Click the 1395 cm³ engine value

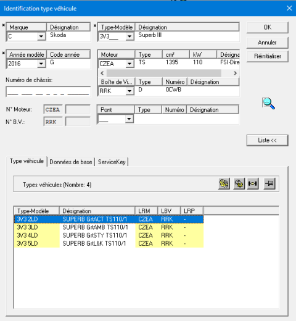[172, 62]
